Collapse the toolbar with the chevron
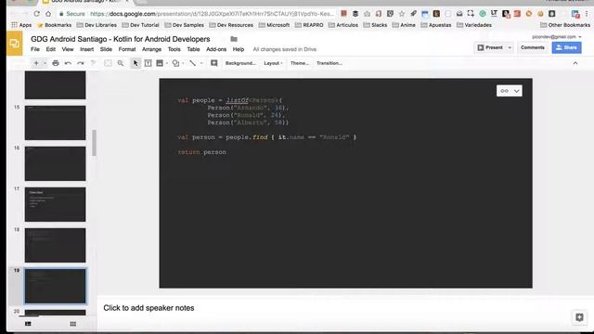The image size is (594, 334). (575, 63)
